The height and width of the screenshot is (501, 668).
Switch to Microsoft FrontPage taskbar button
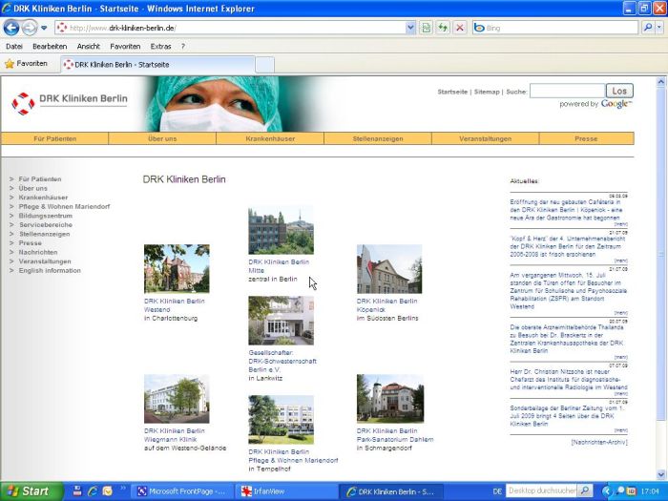click(182, 491)
